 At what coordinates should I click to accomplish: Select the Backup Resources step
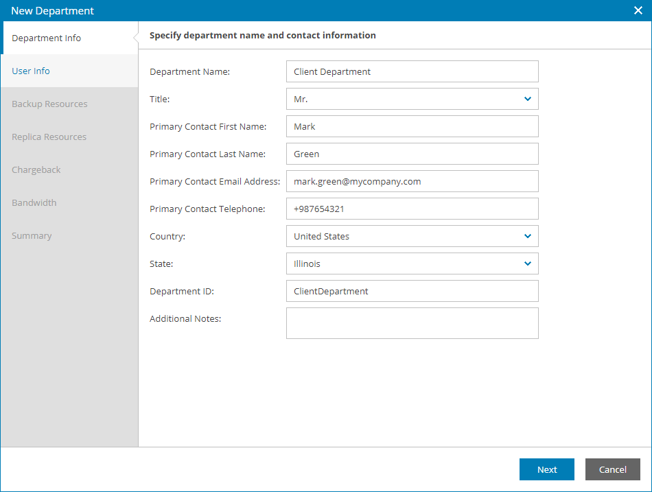point(49,104)
